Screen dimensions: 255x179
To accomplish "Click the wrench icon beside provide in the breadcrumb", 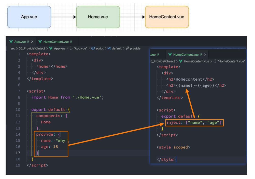I will coord(127,48).
